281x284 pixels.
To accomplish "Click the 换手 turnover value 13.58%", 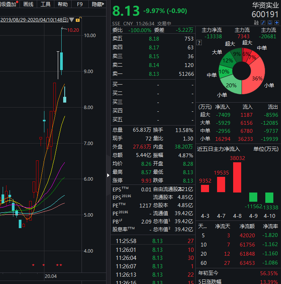I will click(x=184, y=130).
